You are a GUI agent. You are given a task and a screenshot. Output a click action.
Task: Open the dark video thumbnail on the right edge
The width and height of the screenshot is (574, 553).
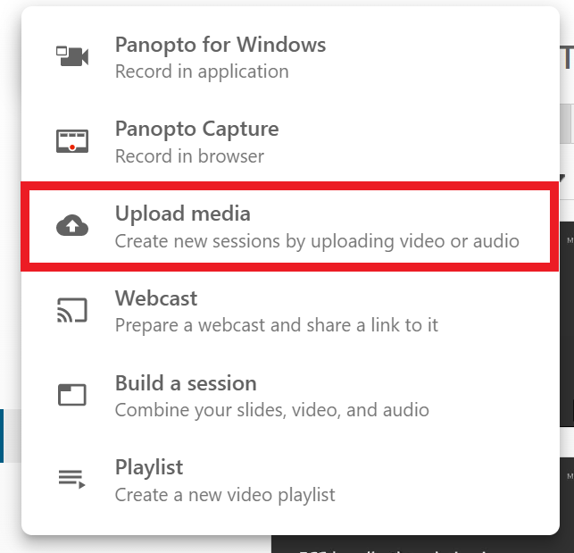click(x=567, y=324)
